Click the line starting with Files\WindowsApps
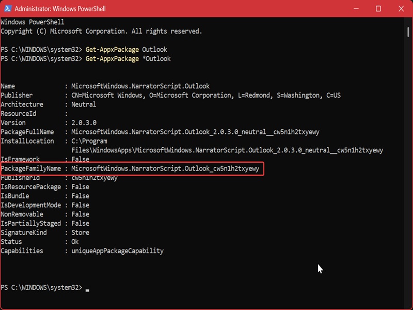Screen dimensions: 413x310 click(227, 150)
